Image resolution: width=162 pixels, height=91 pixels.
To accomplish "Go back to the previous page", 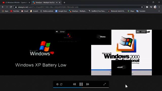I will coord(3,7).
